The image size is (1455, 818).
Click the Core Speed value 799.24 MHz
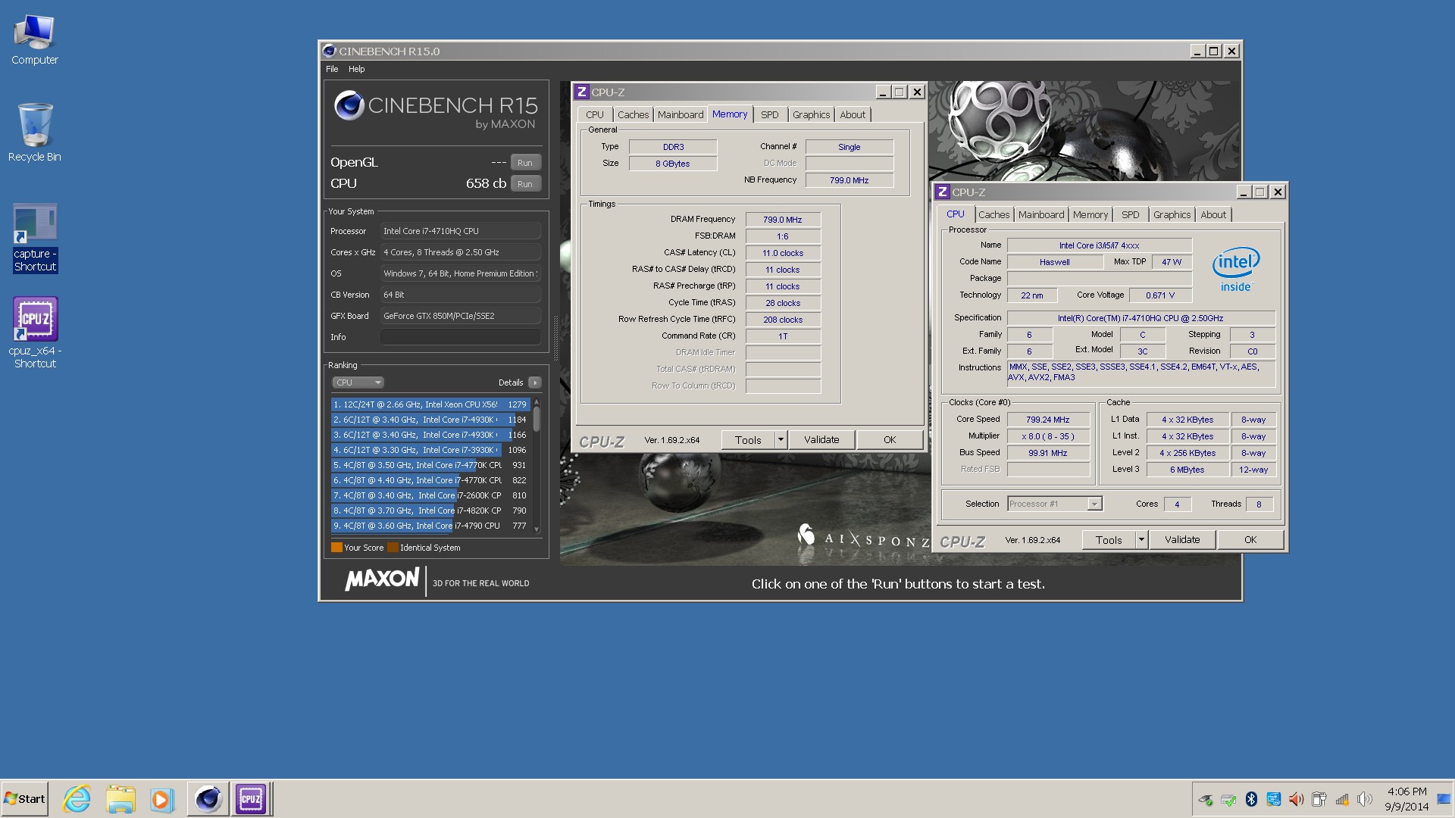coord(1048,420)
